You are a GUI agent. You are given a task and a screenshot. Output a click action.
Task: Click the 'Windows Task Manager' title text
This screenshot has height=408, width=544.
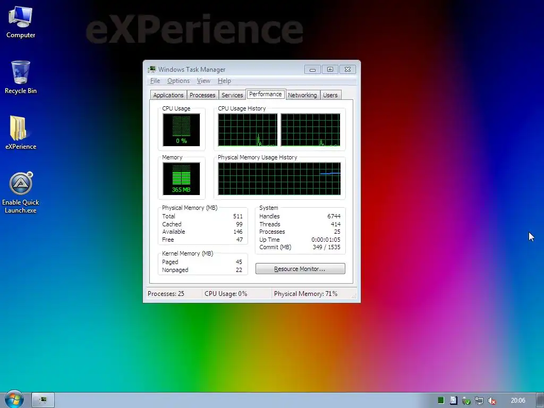(x=192, y=70)
